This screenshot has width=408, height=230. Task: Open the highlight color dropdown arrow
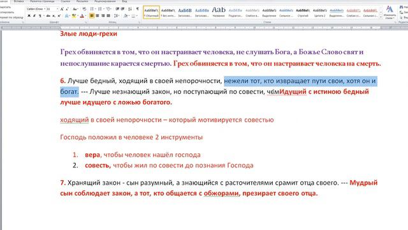point(78,16)
